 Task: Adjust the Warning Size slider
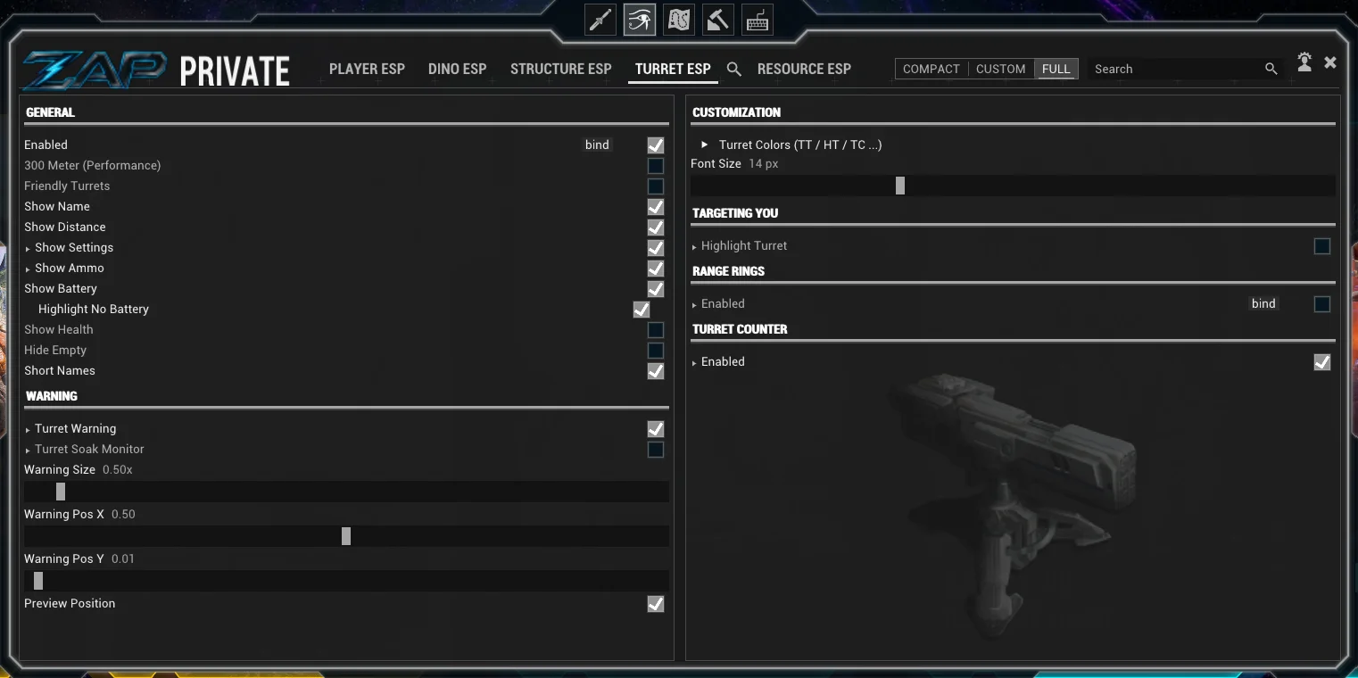346,492
